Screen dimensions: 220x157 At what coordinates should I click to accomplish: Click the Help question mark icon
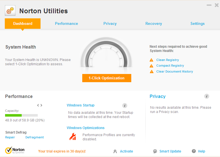(x=194, y=151)
